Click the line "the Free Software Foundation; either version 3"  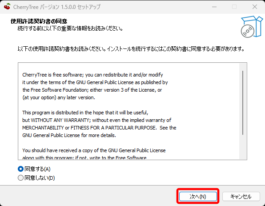coord(92,90)
